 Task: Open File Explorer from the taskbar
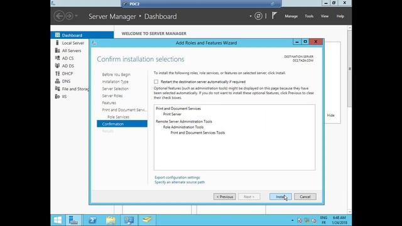point(111,220)
